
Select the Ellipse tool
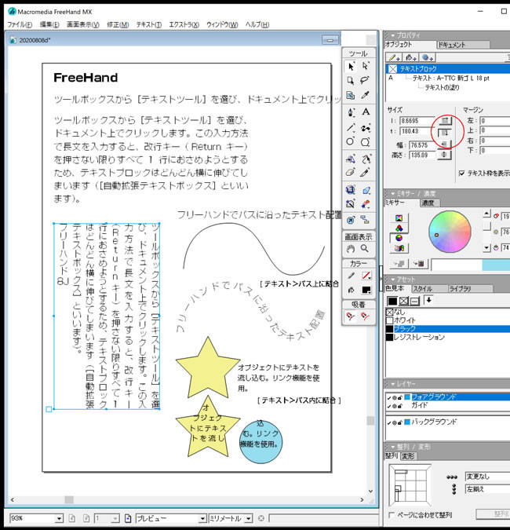pos(351,141)
